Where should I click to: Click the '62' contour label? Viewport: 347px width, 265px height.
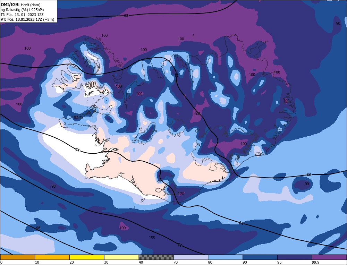179,245
